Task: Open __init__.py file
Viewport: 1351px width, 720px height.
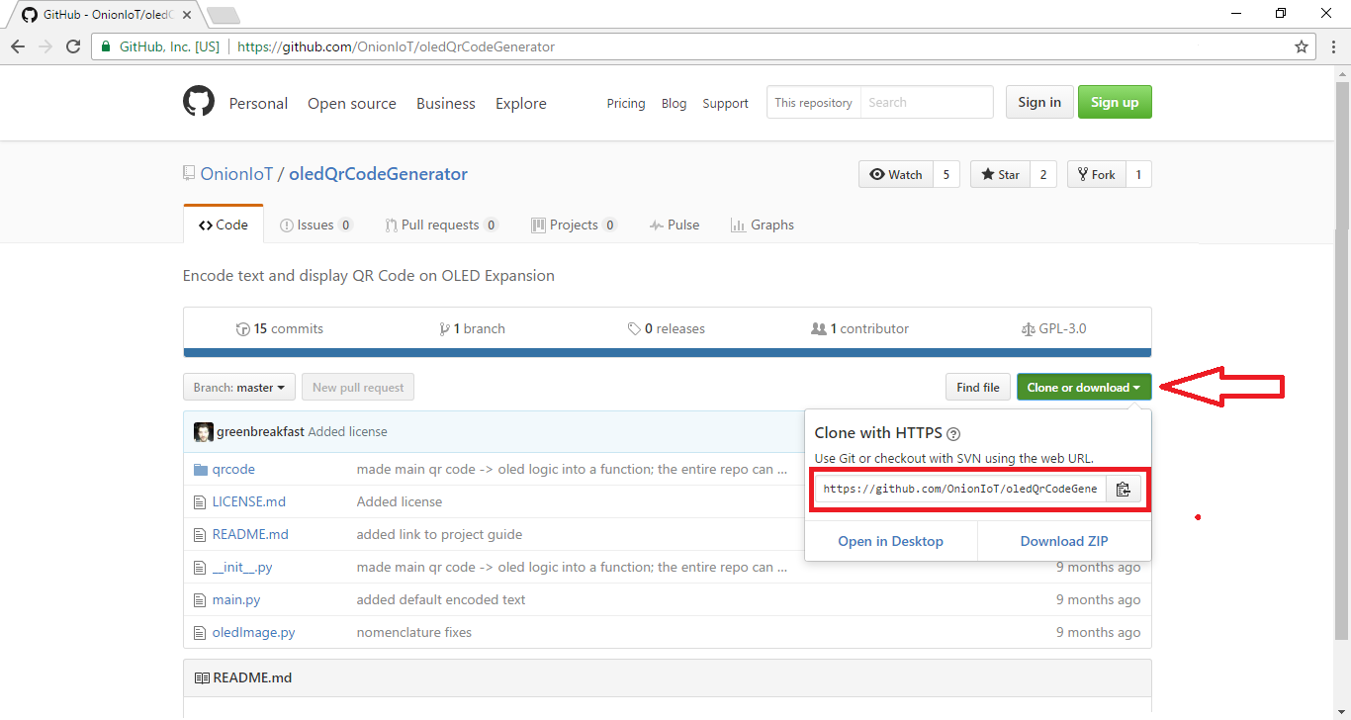Action: coord(242,568)
